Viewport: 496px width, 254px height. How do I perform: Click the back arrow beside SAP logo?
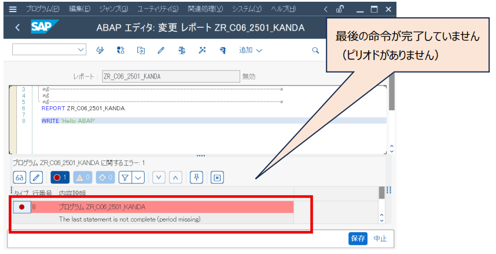tap(17, 28)
